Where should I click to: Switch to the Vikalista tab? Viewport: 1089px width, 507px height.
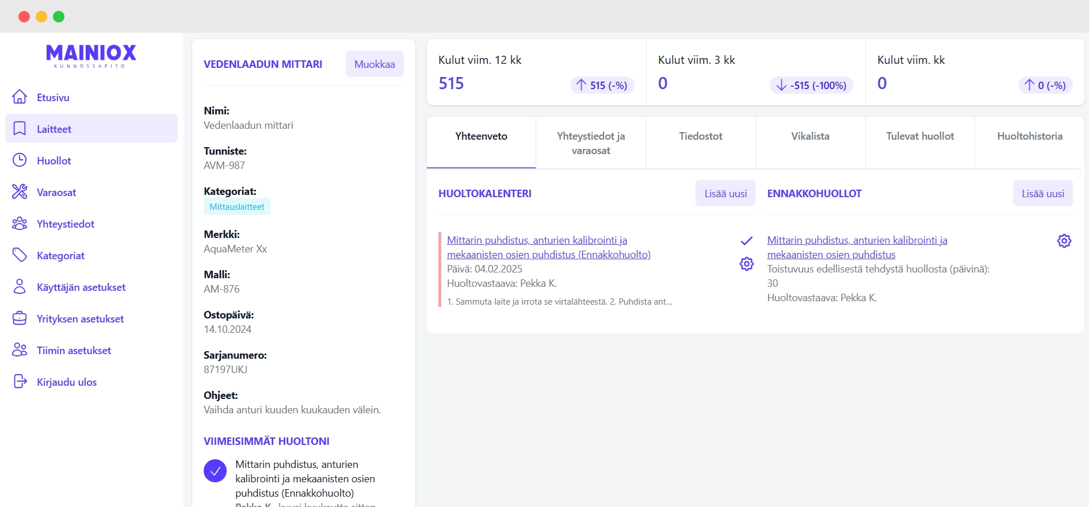tap(810, 136)
